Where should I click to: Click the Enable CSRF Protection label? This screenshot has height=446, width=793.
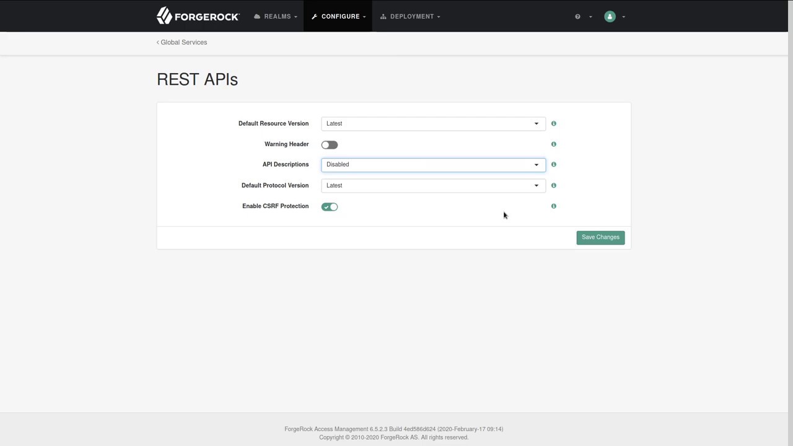pos(275,206)
